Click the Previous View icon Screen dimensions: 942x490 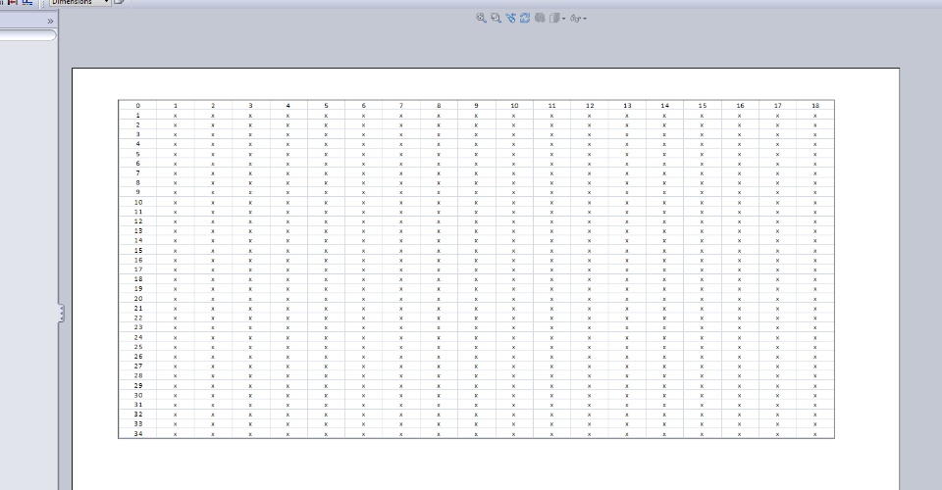click(510, 18)
